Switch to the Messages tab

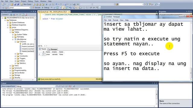coord(52,49)
